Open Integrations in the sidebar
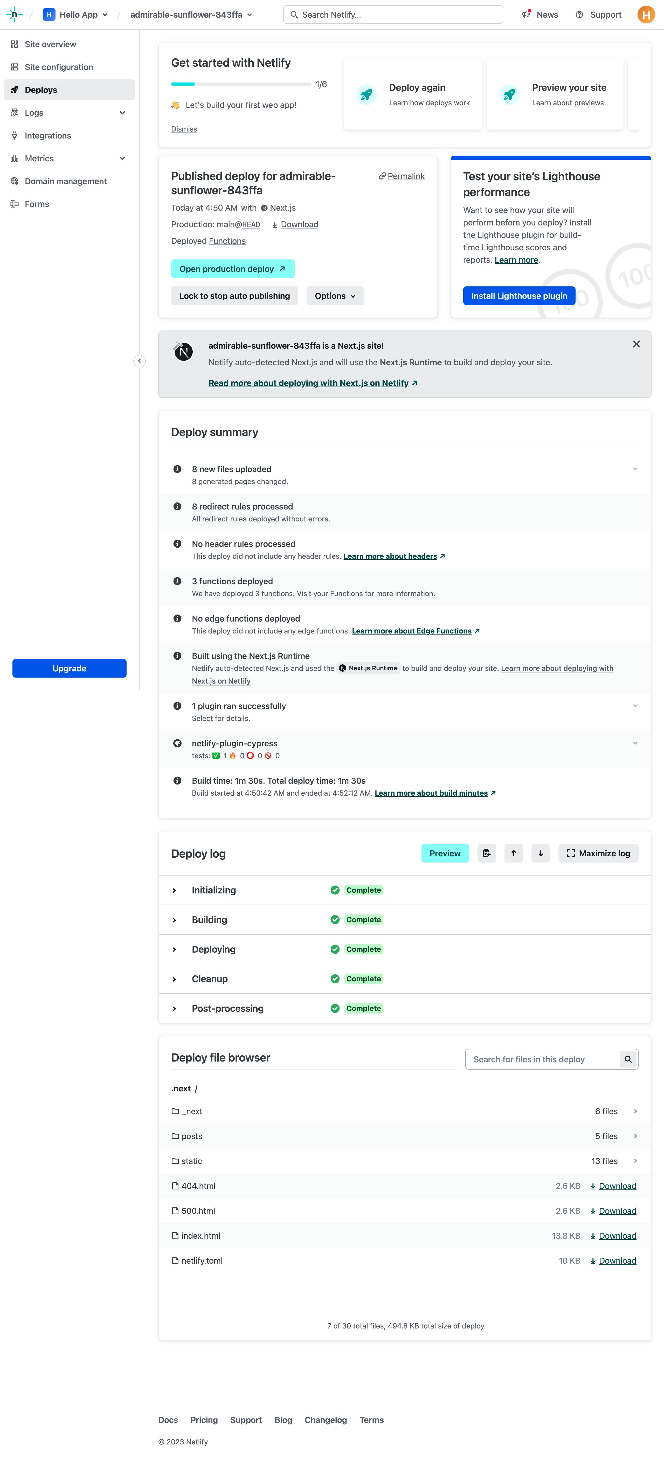 [x=69, y=135]
